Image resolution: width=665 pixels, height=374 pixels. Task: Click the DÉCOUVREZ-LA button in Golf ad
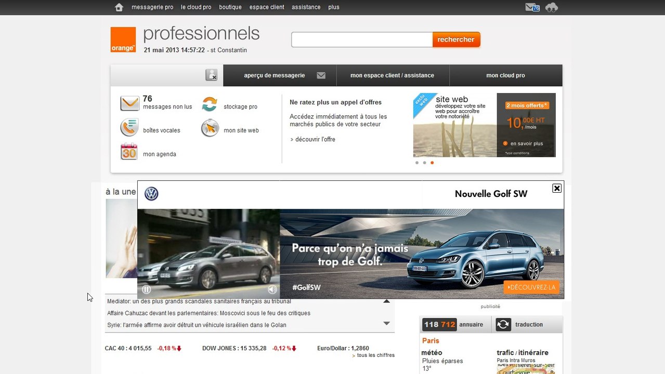point(531,287)
